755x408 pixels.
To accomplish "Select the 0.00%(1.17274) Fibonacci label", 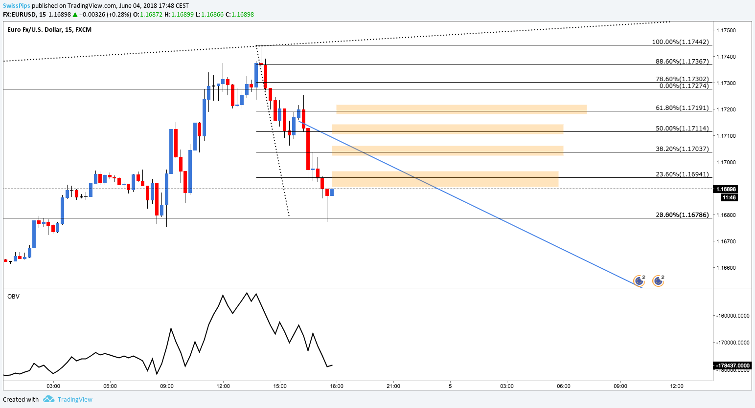I will click(x=684, y=86).
